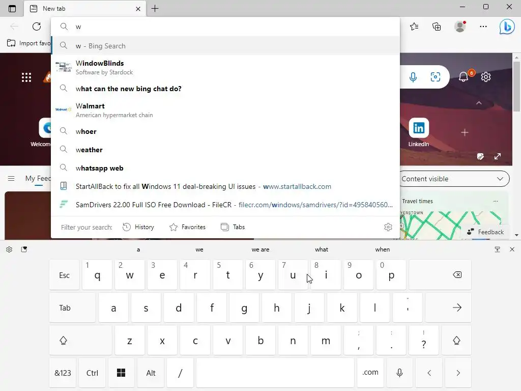The height and width of the screenshot is (391, 521).
Task: Tap the keyboard left arrow key
Action: pos(429,373)
